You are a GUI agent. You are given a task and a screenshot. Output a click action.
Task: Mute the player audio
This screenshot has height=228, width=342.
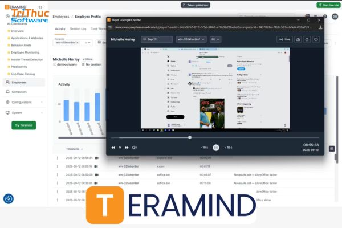135,148
